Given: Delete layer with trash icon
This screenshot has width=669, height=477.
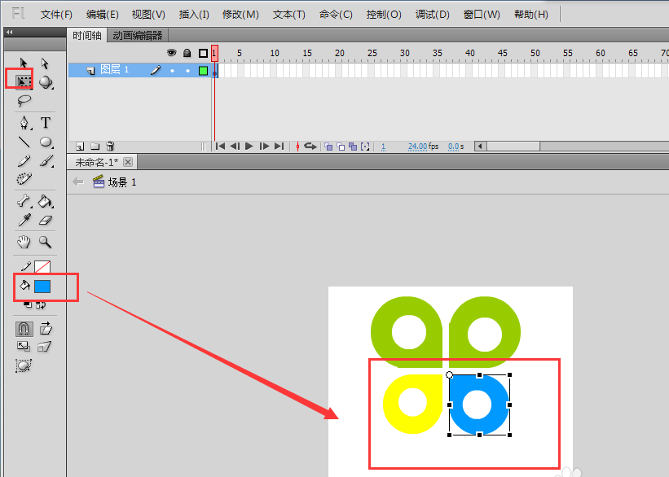Looking at the screenshot, I should click(x=110, y=147).
